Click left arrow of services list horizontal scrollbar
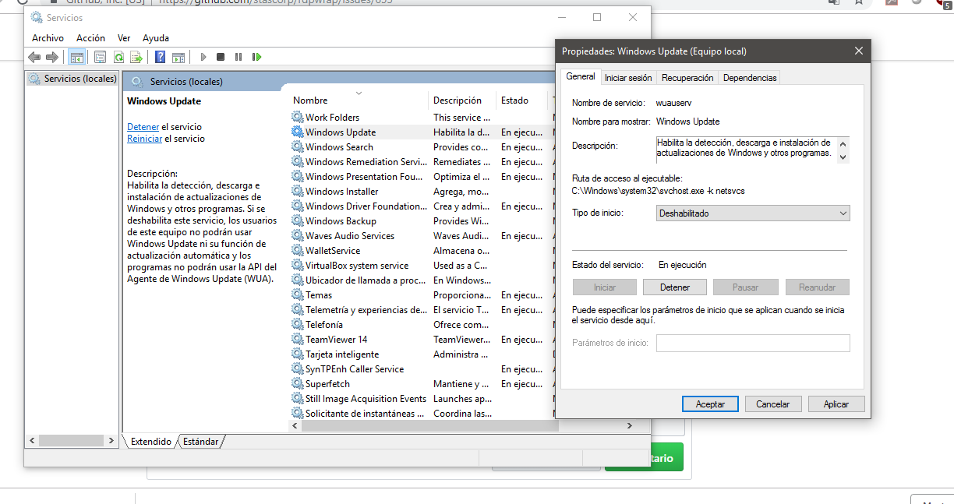Image resolution: width=954 pixels, height=504 pixels. tap(295, 426)
